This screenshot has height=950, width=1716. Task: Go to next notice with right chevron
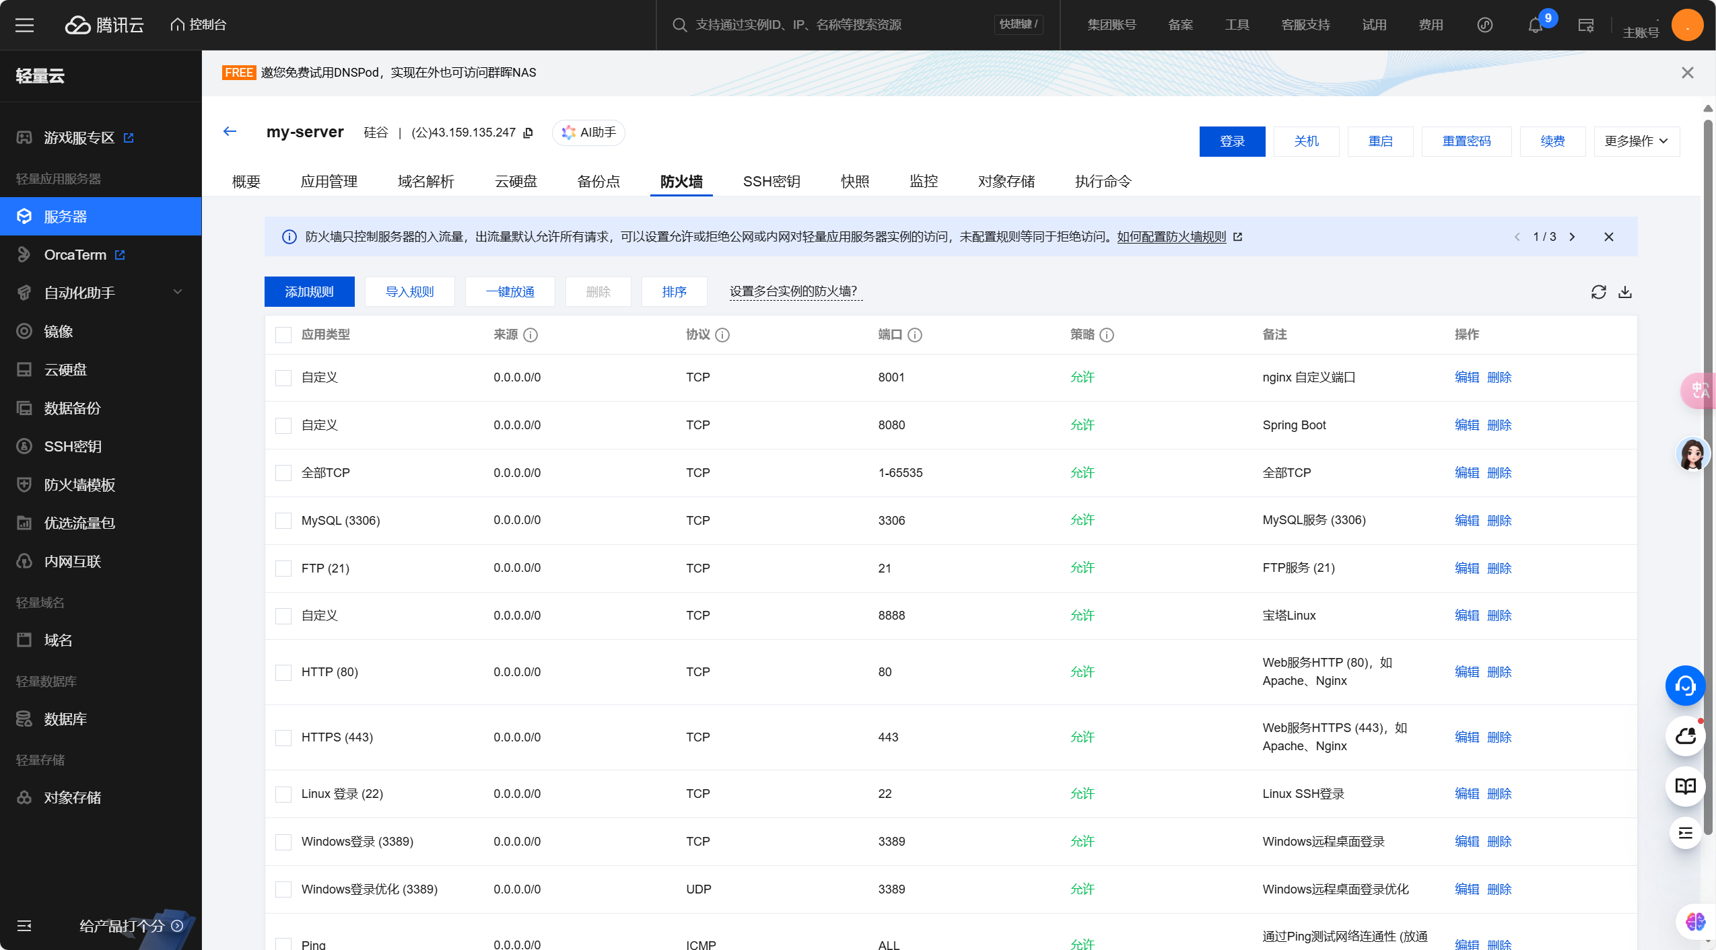1573,237
